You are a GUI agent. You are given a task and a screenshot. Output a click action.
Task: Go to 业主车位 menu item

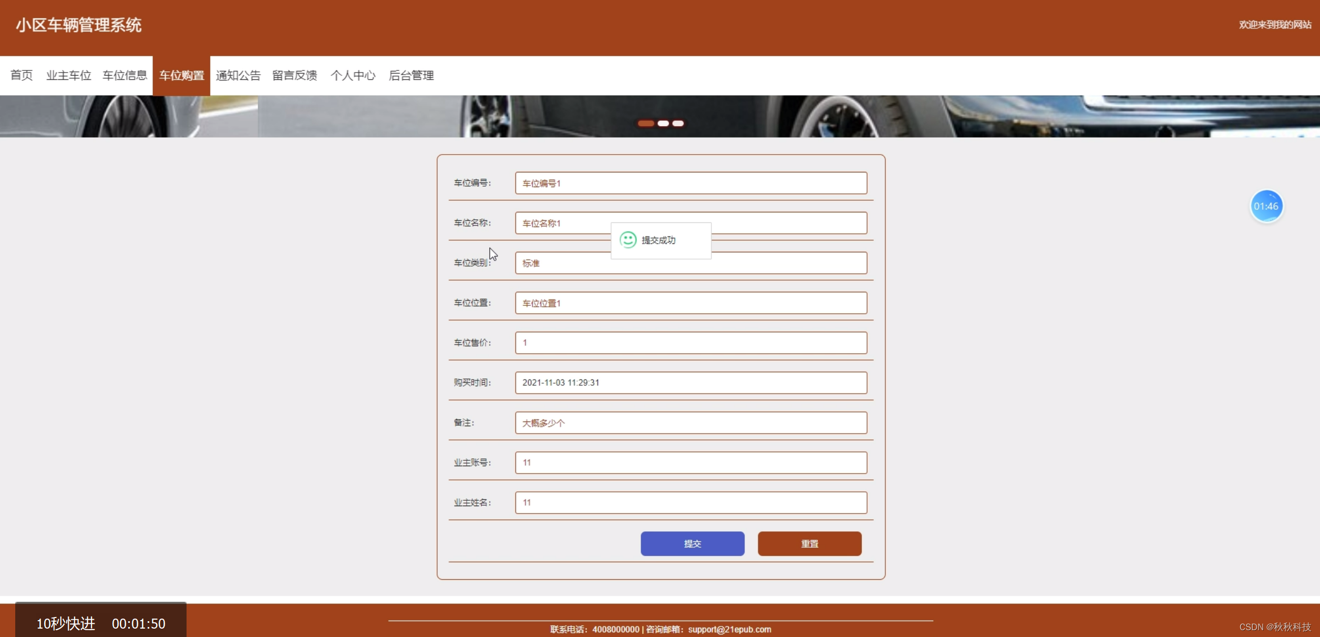click(x=68, y=76)
